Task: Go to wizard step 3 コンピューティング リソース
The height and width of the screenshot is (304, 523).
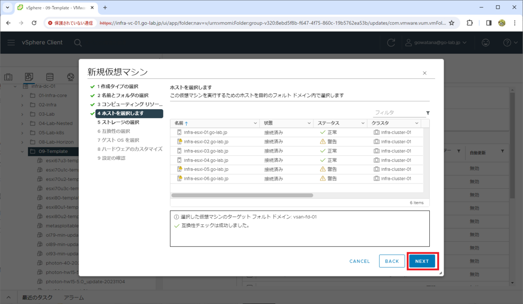Action: (130, 104)
